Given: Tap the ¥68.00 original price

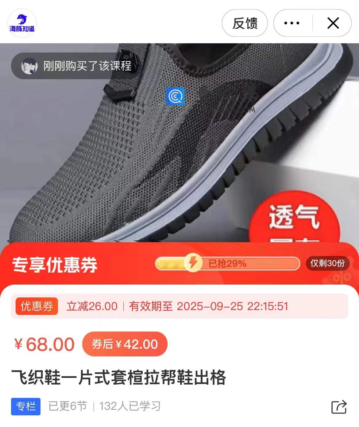Looking at the screenshot, I should click(x=44, y=344).
